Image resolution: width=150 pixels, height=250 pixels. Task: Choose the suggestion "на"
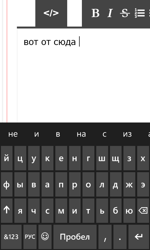pyautogui.click(x=81, y=134)
